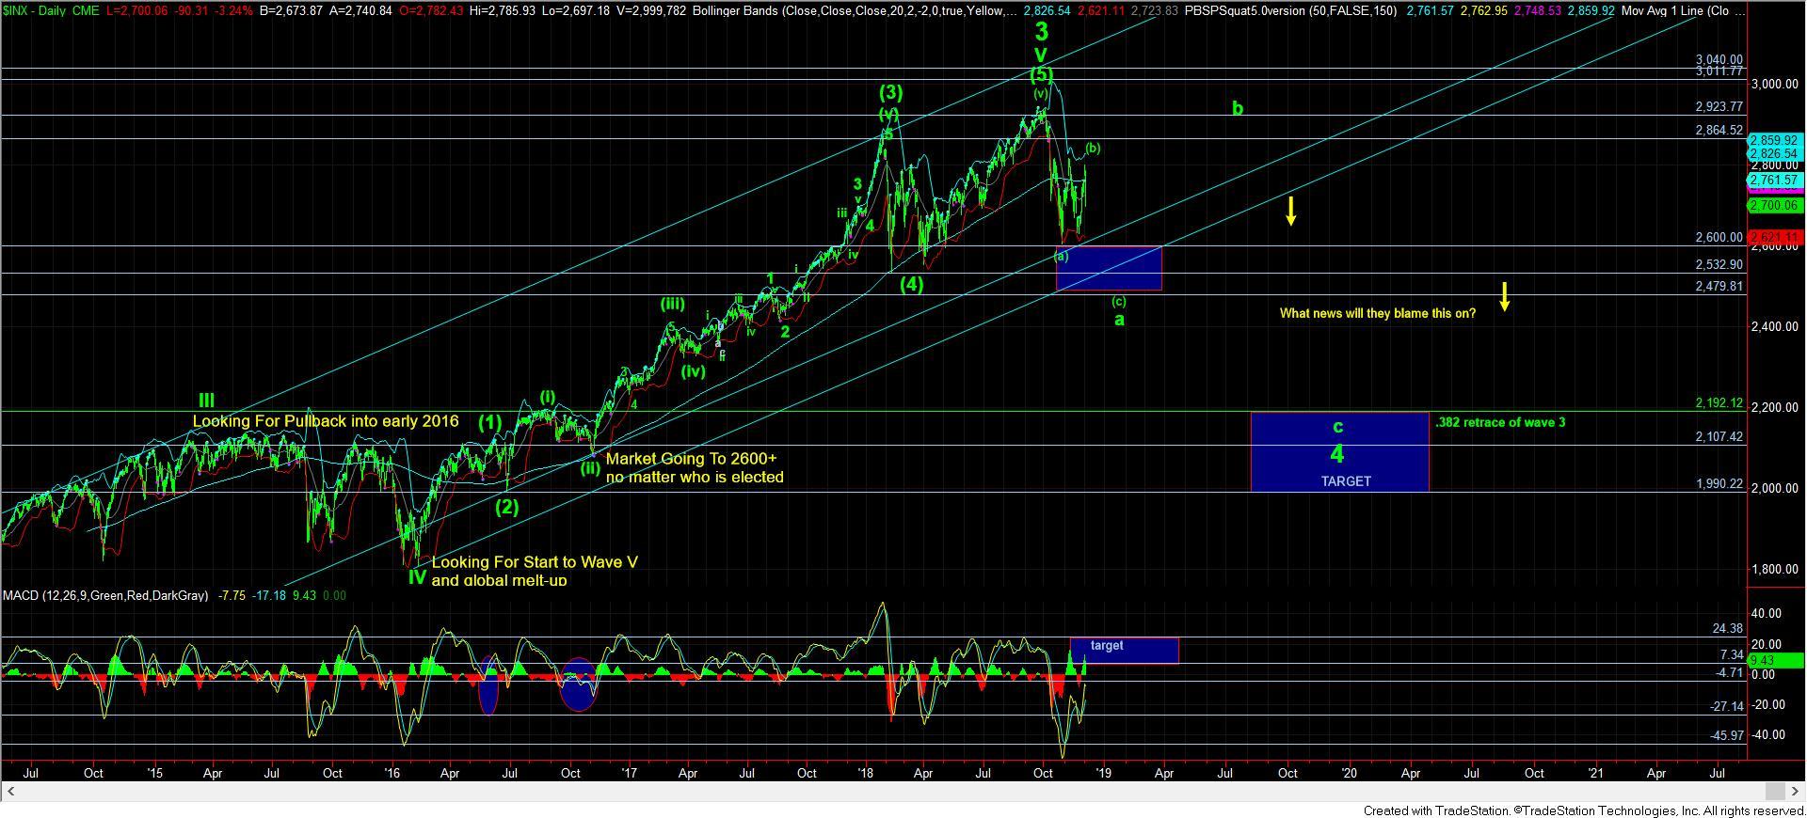This screenshot has height=818, width=1807.
Task: Click the 2,107.42 price level label
Action: click(1719, 437)
